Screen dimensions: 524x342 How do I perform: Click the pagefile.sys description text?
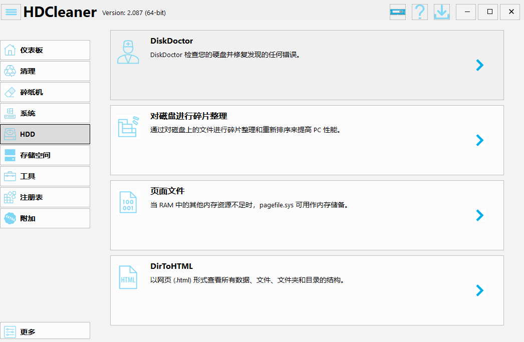249,205
